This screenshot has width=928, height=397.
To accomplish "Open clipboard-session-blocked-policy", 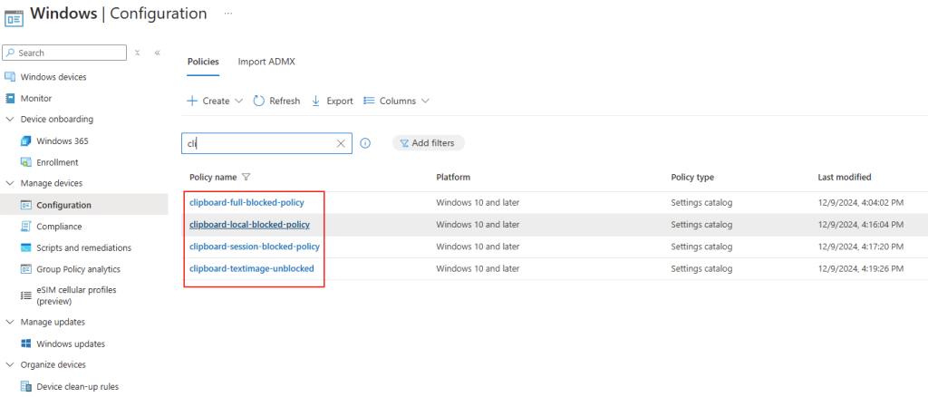I will [255, 247].
